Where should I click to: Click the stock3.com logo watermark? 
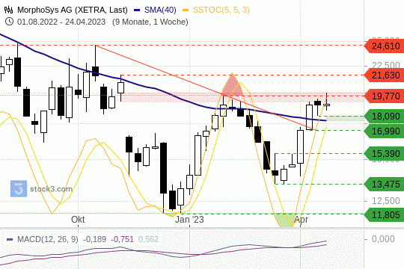click(41, 189)
